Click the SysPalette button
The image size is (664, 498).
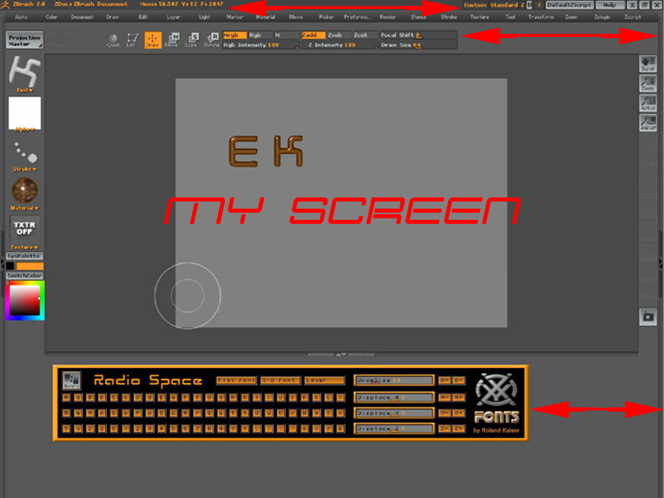25,255
